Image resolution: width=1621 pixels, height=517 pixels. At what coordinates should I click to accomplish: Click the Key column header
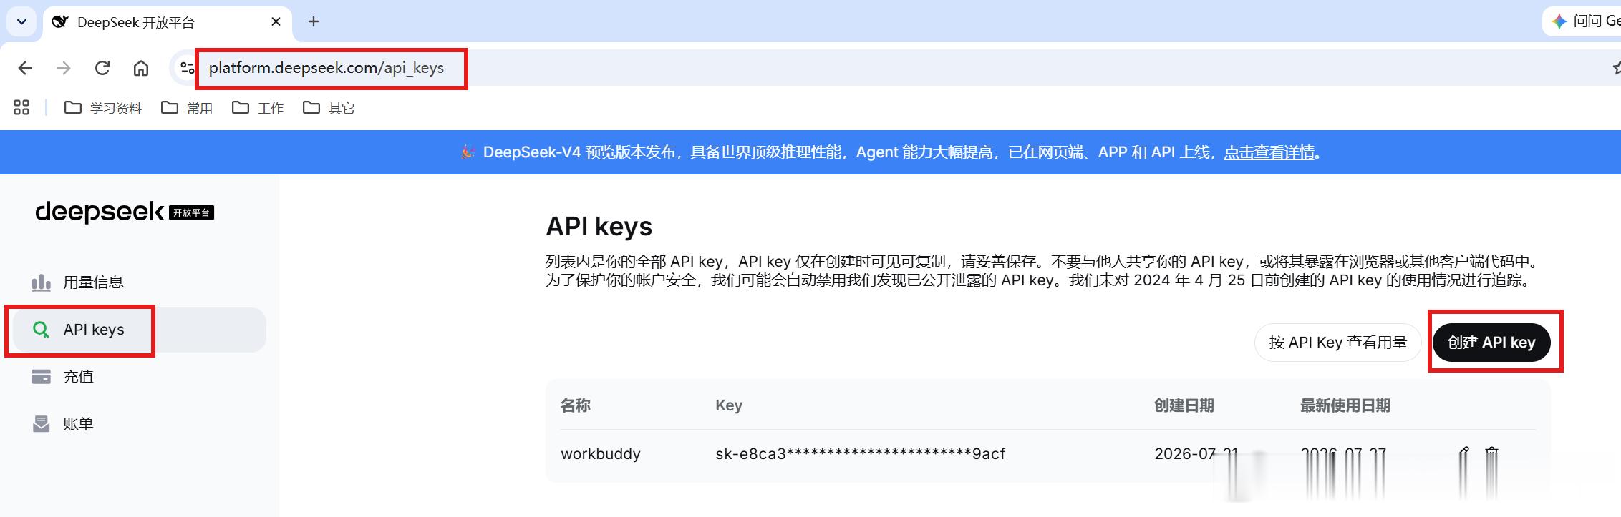[729, 405]
